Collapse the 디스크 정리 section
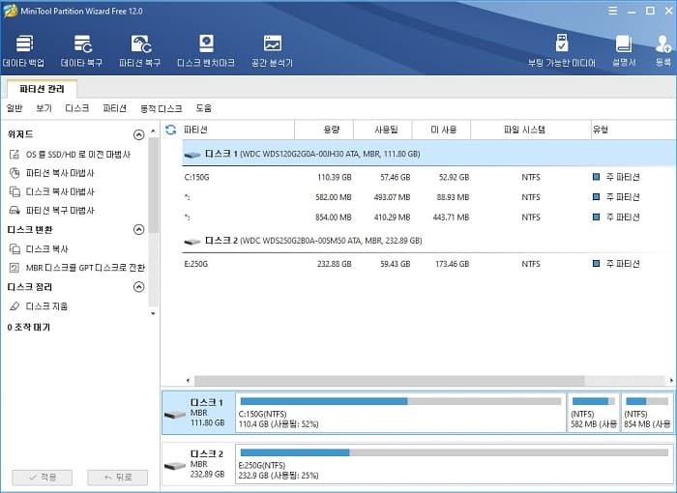The height and width of the screenshot is (493, 677). [138, 287]
